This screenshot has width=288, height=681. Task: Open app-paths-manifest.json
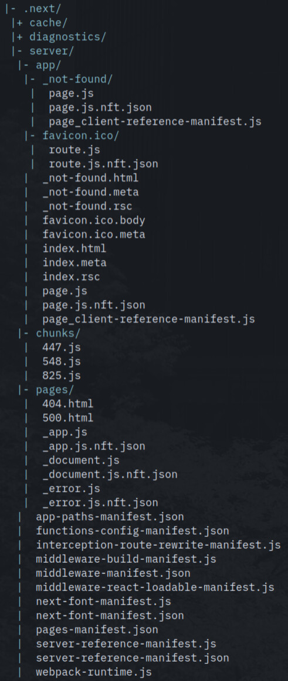(110, 517)
